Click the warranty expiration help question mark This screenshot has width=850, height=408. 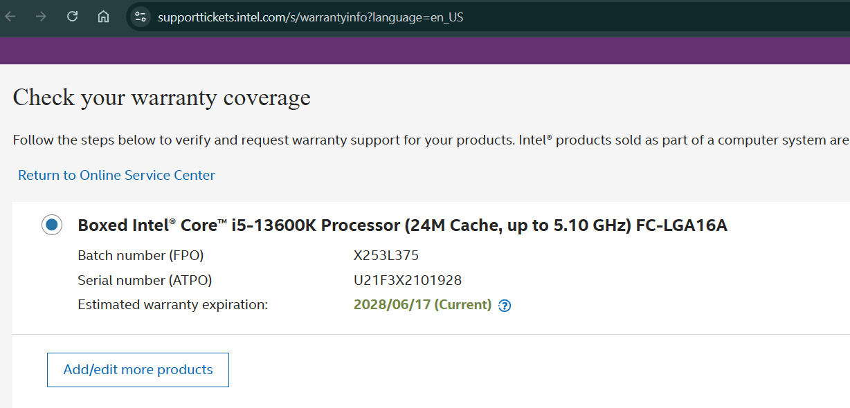coord(505,306)
